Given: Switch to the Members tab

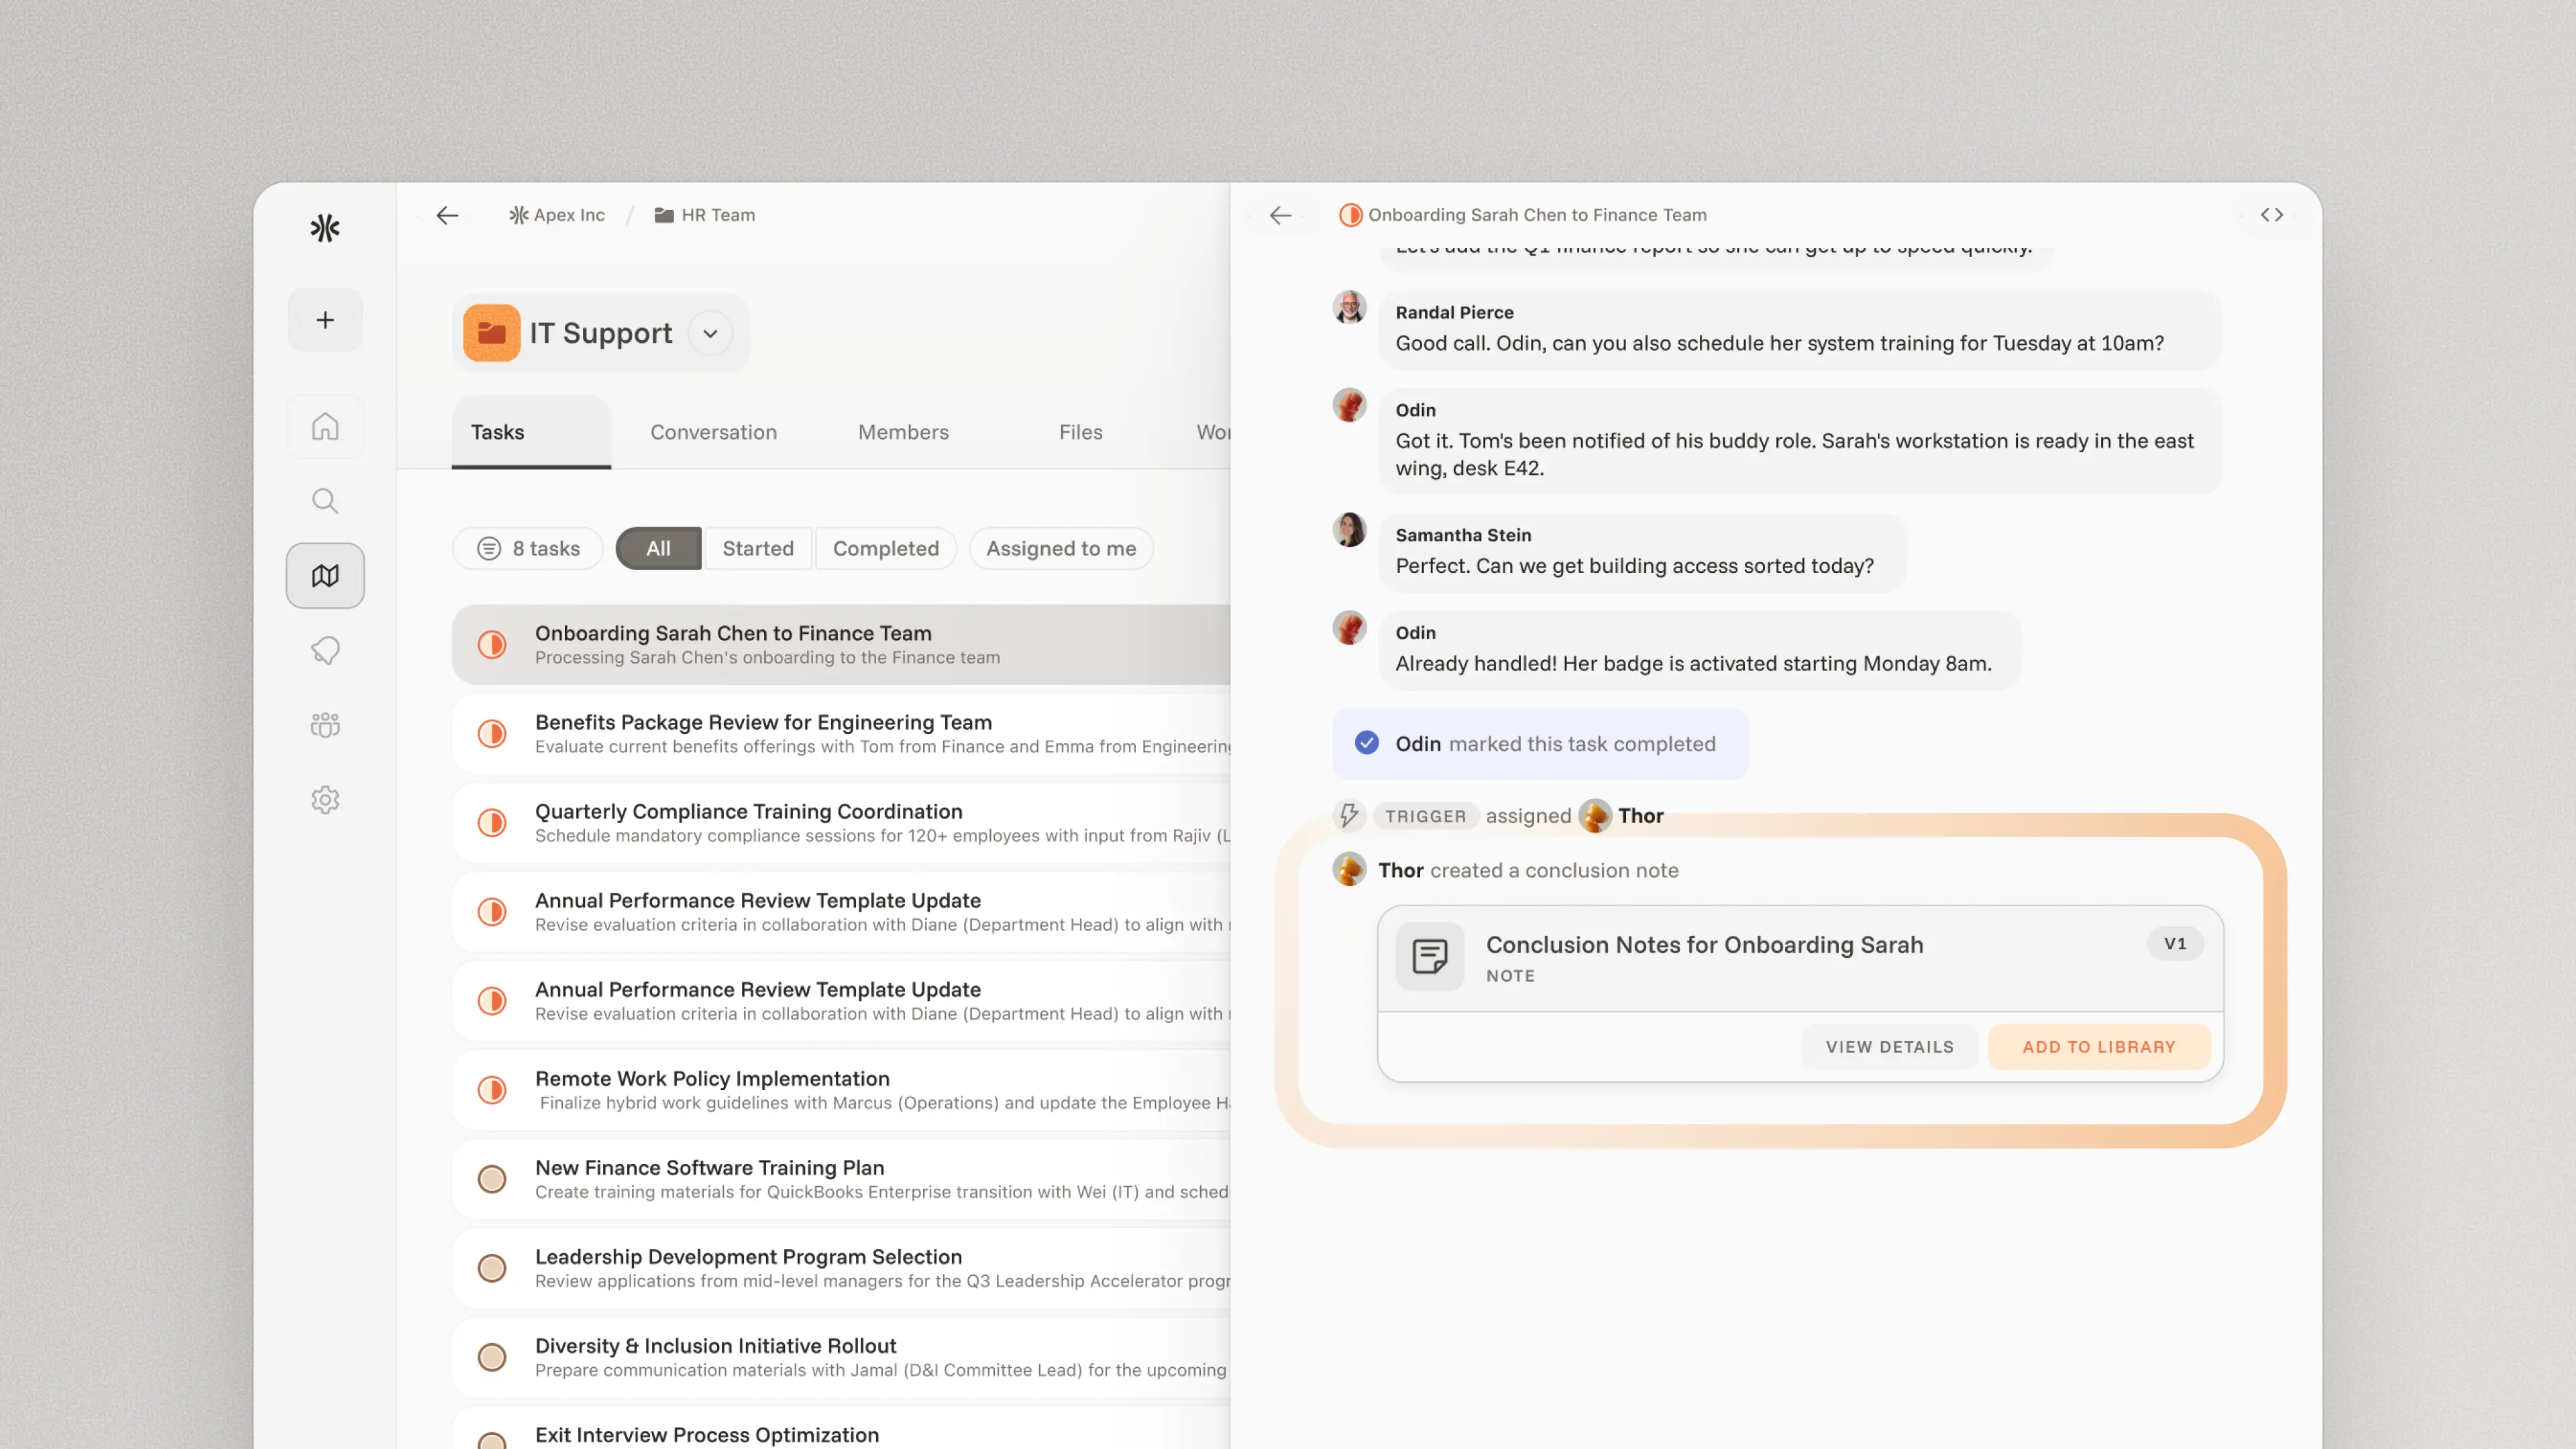Looking at the screenshot, I should [x=903, y=432].
